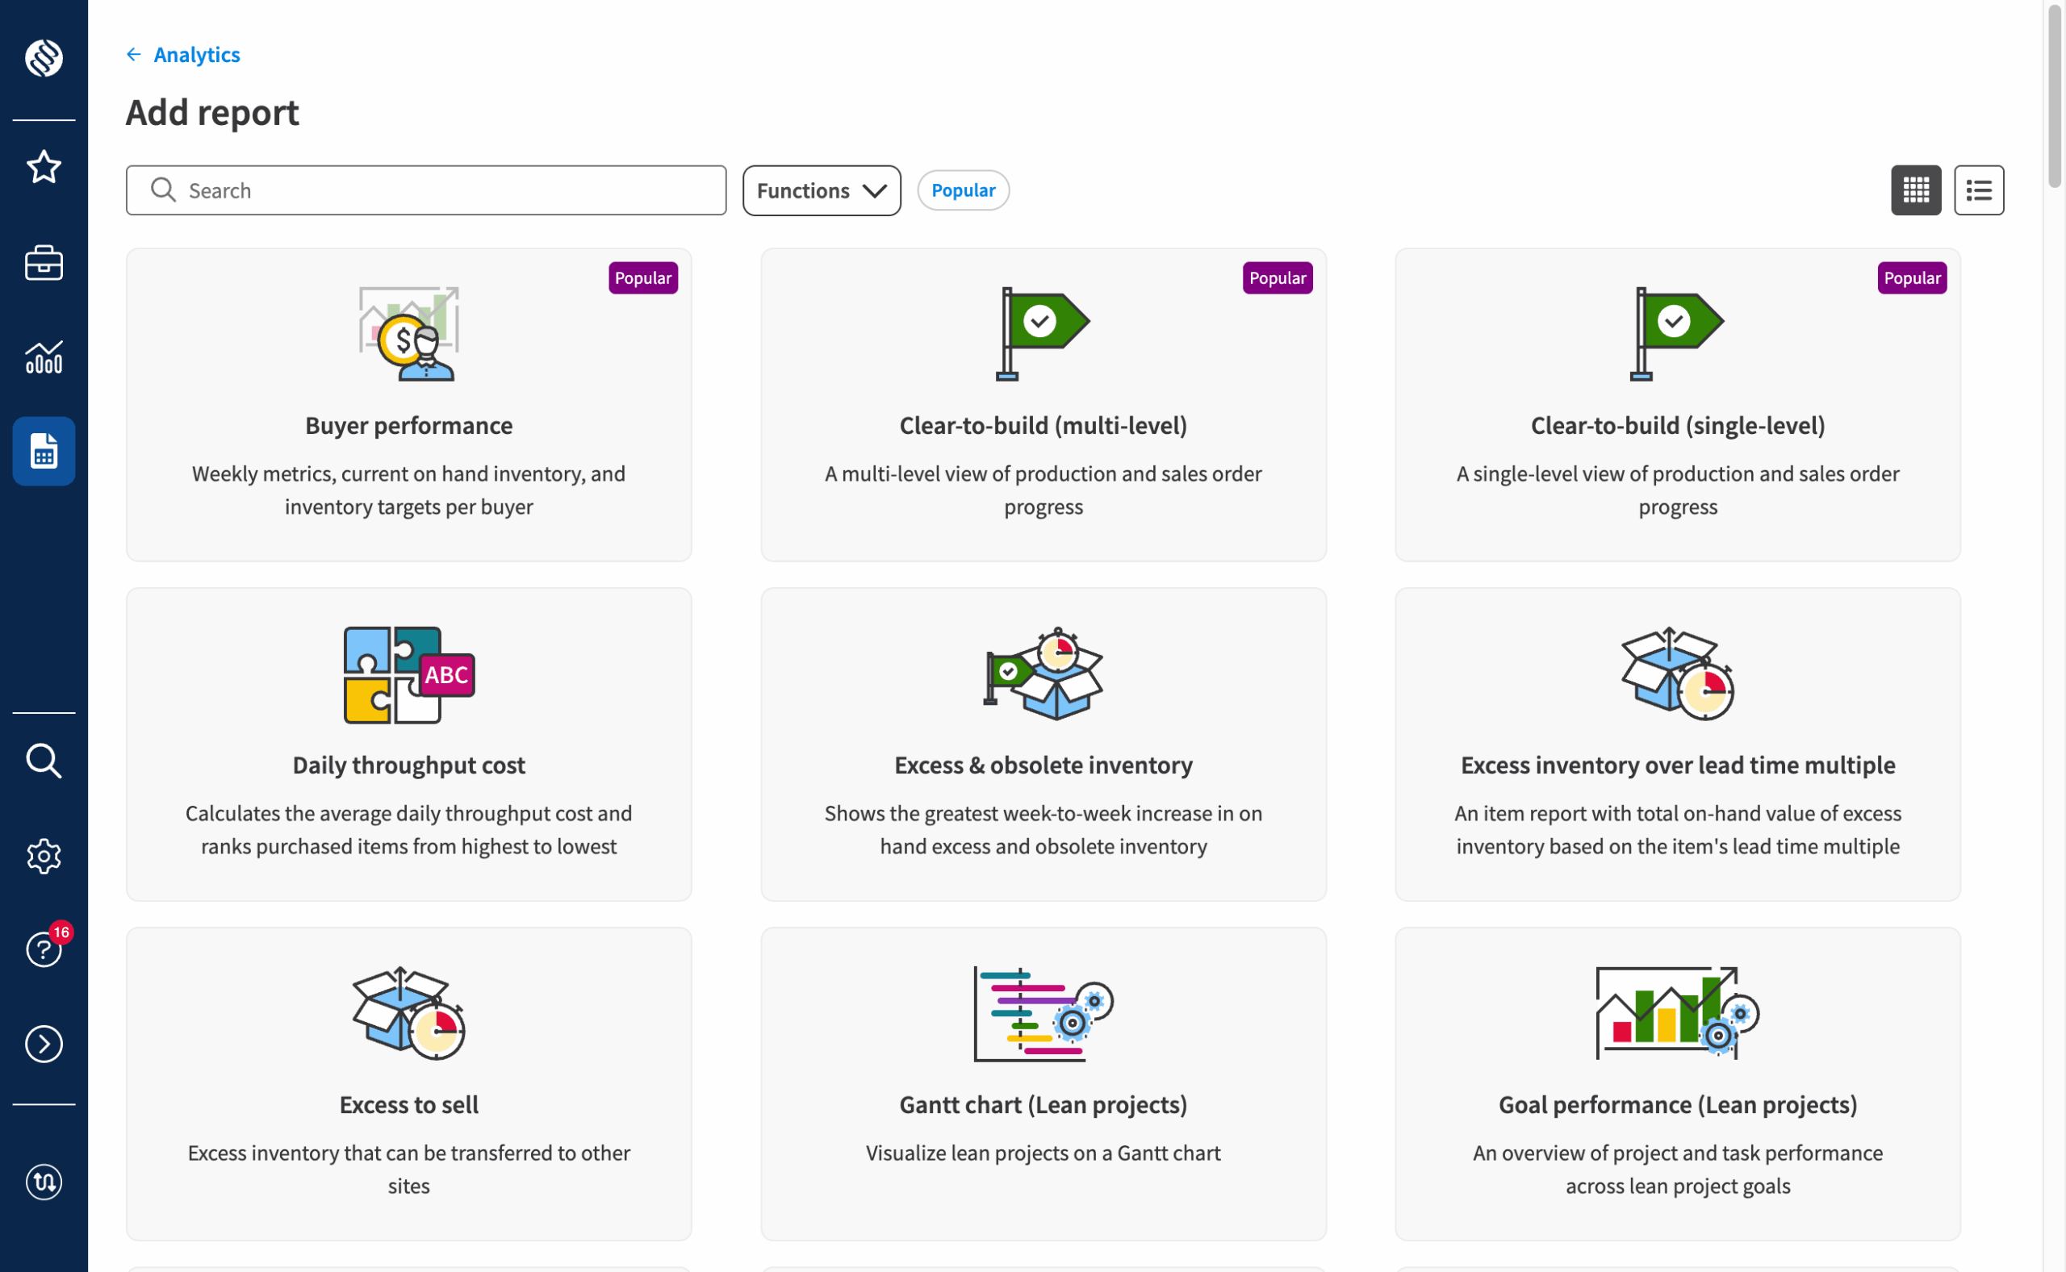The width and height of the screenshot is (2066, 1272).
Task: Select the Buyer performance report card
Action: coord(409,405)
